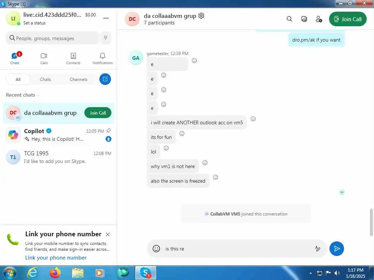React to the 'lol' message

[166, 148]
